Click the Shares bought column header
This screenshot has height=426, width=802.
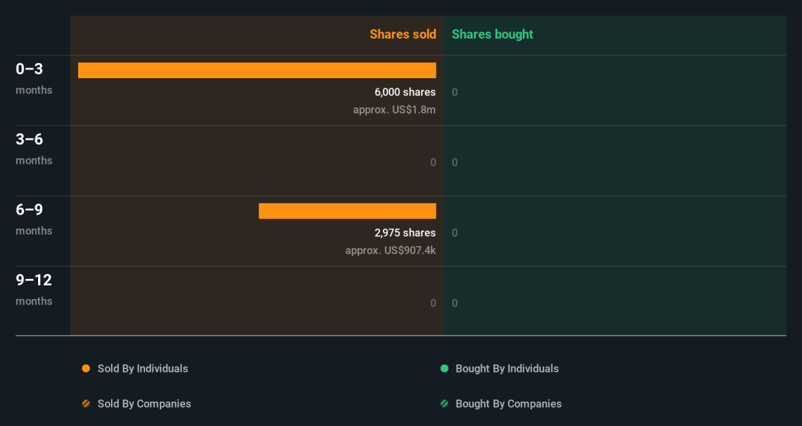pyautogui.click(x=493, y=34)
